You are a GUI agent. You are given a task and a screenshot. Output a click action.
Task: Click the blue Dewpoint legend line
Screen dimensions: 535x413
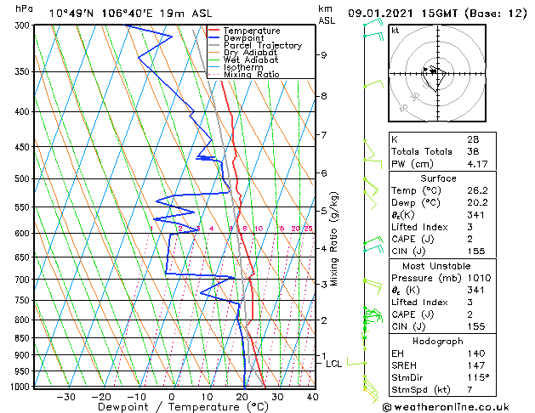pyautogui.click(x=213, y=38)
